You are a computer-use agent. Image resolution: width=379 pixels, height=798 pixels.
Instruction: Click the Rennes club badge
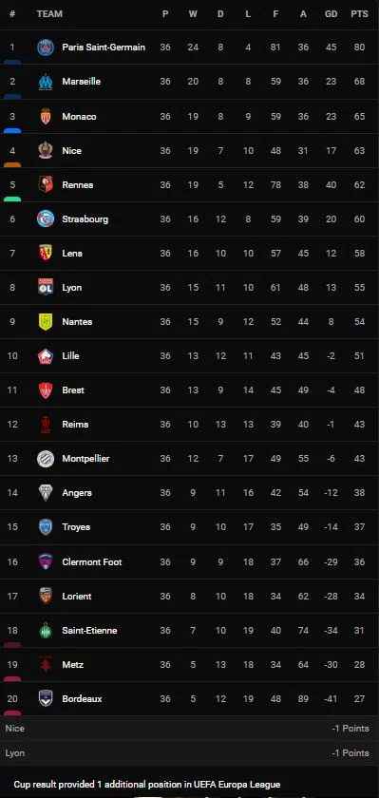46,184
